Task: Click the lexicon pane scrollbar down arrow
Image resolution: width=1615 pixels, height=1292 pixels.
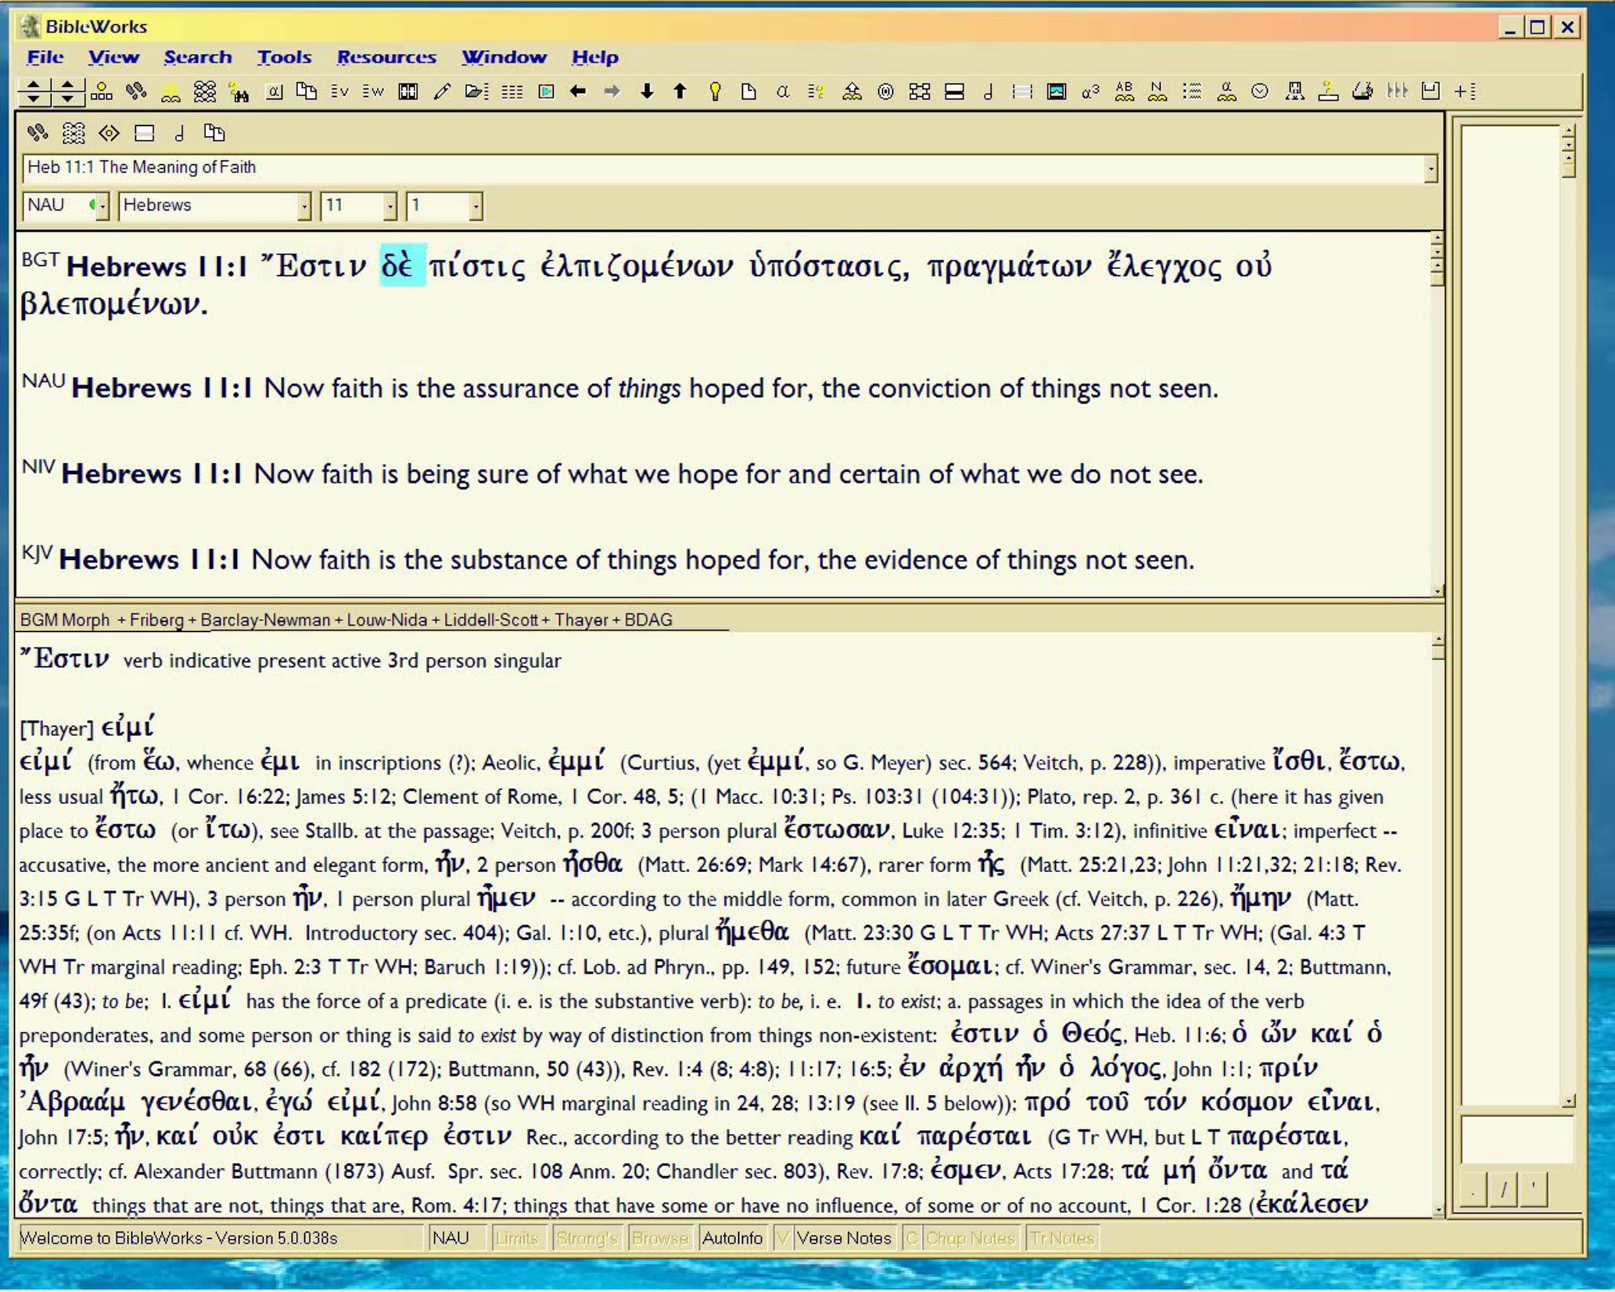Action: (x=1437, y=1209)
